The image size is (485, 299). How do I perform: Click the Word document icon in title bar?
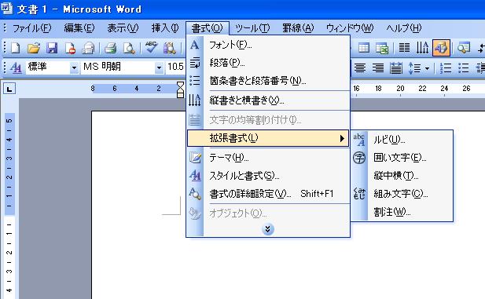pos(6,9)
